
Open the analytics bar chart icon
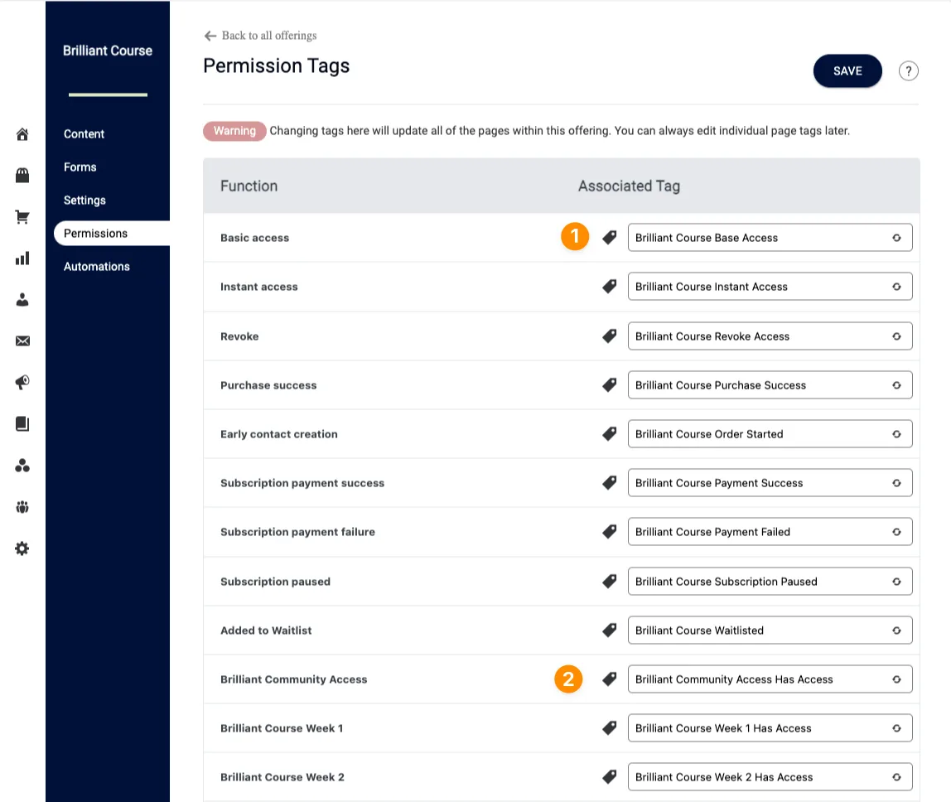click(22, 258)
